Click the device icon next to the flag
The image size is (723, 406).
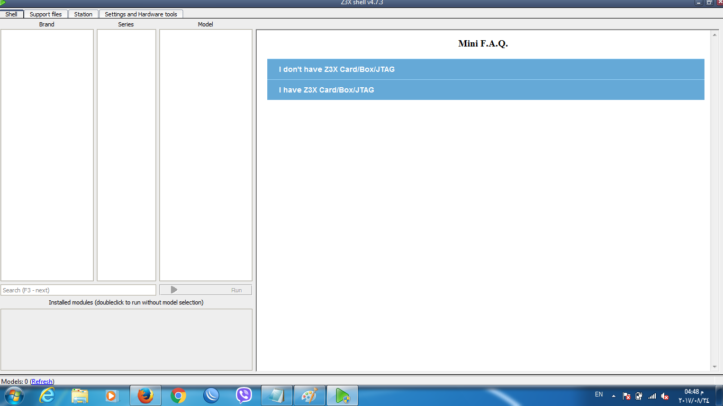639,396
